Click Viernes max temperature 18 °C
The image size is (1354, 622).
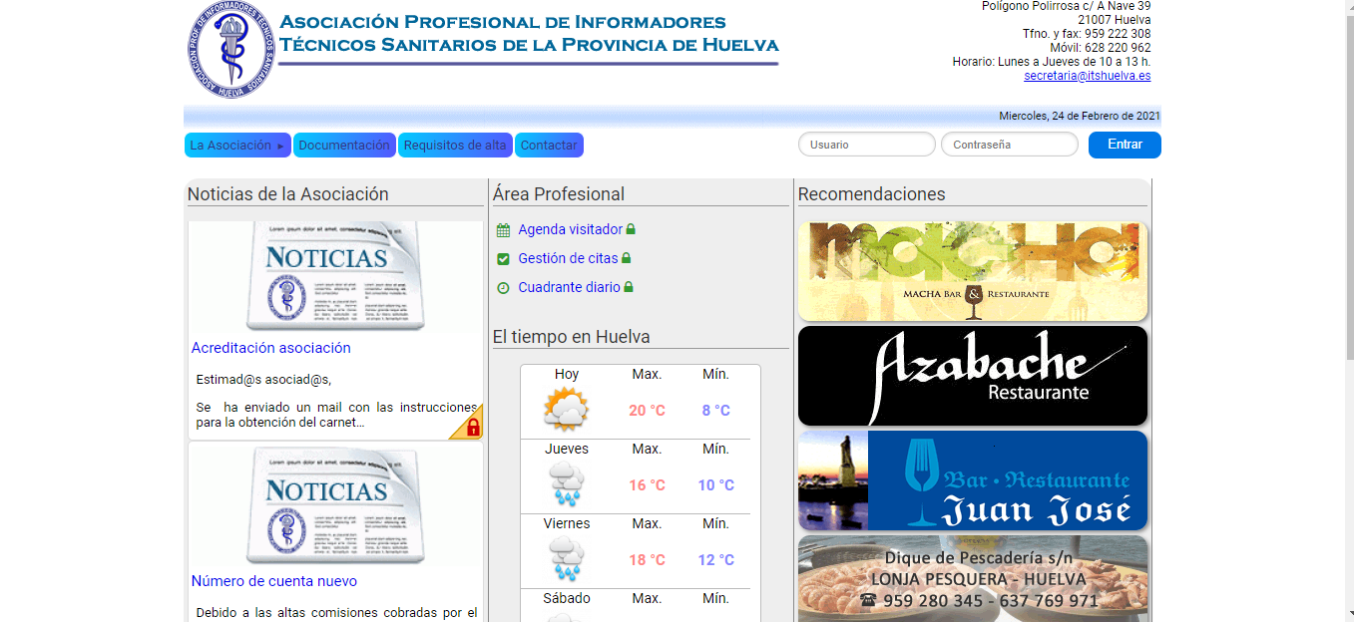point(647,560)
